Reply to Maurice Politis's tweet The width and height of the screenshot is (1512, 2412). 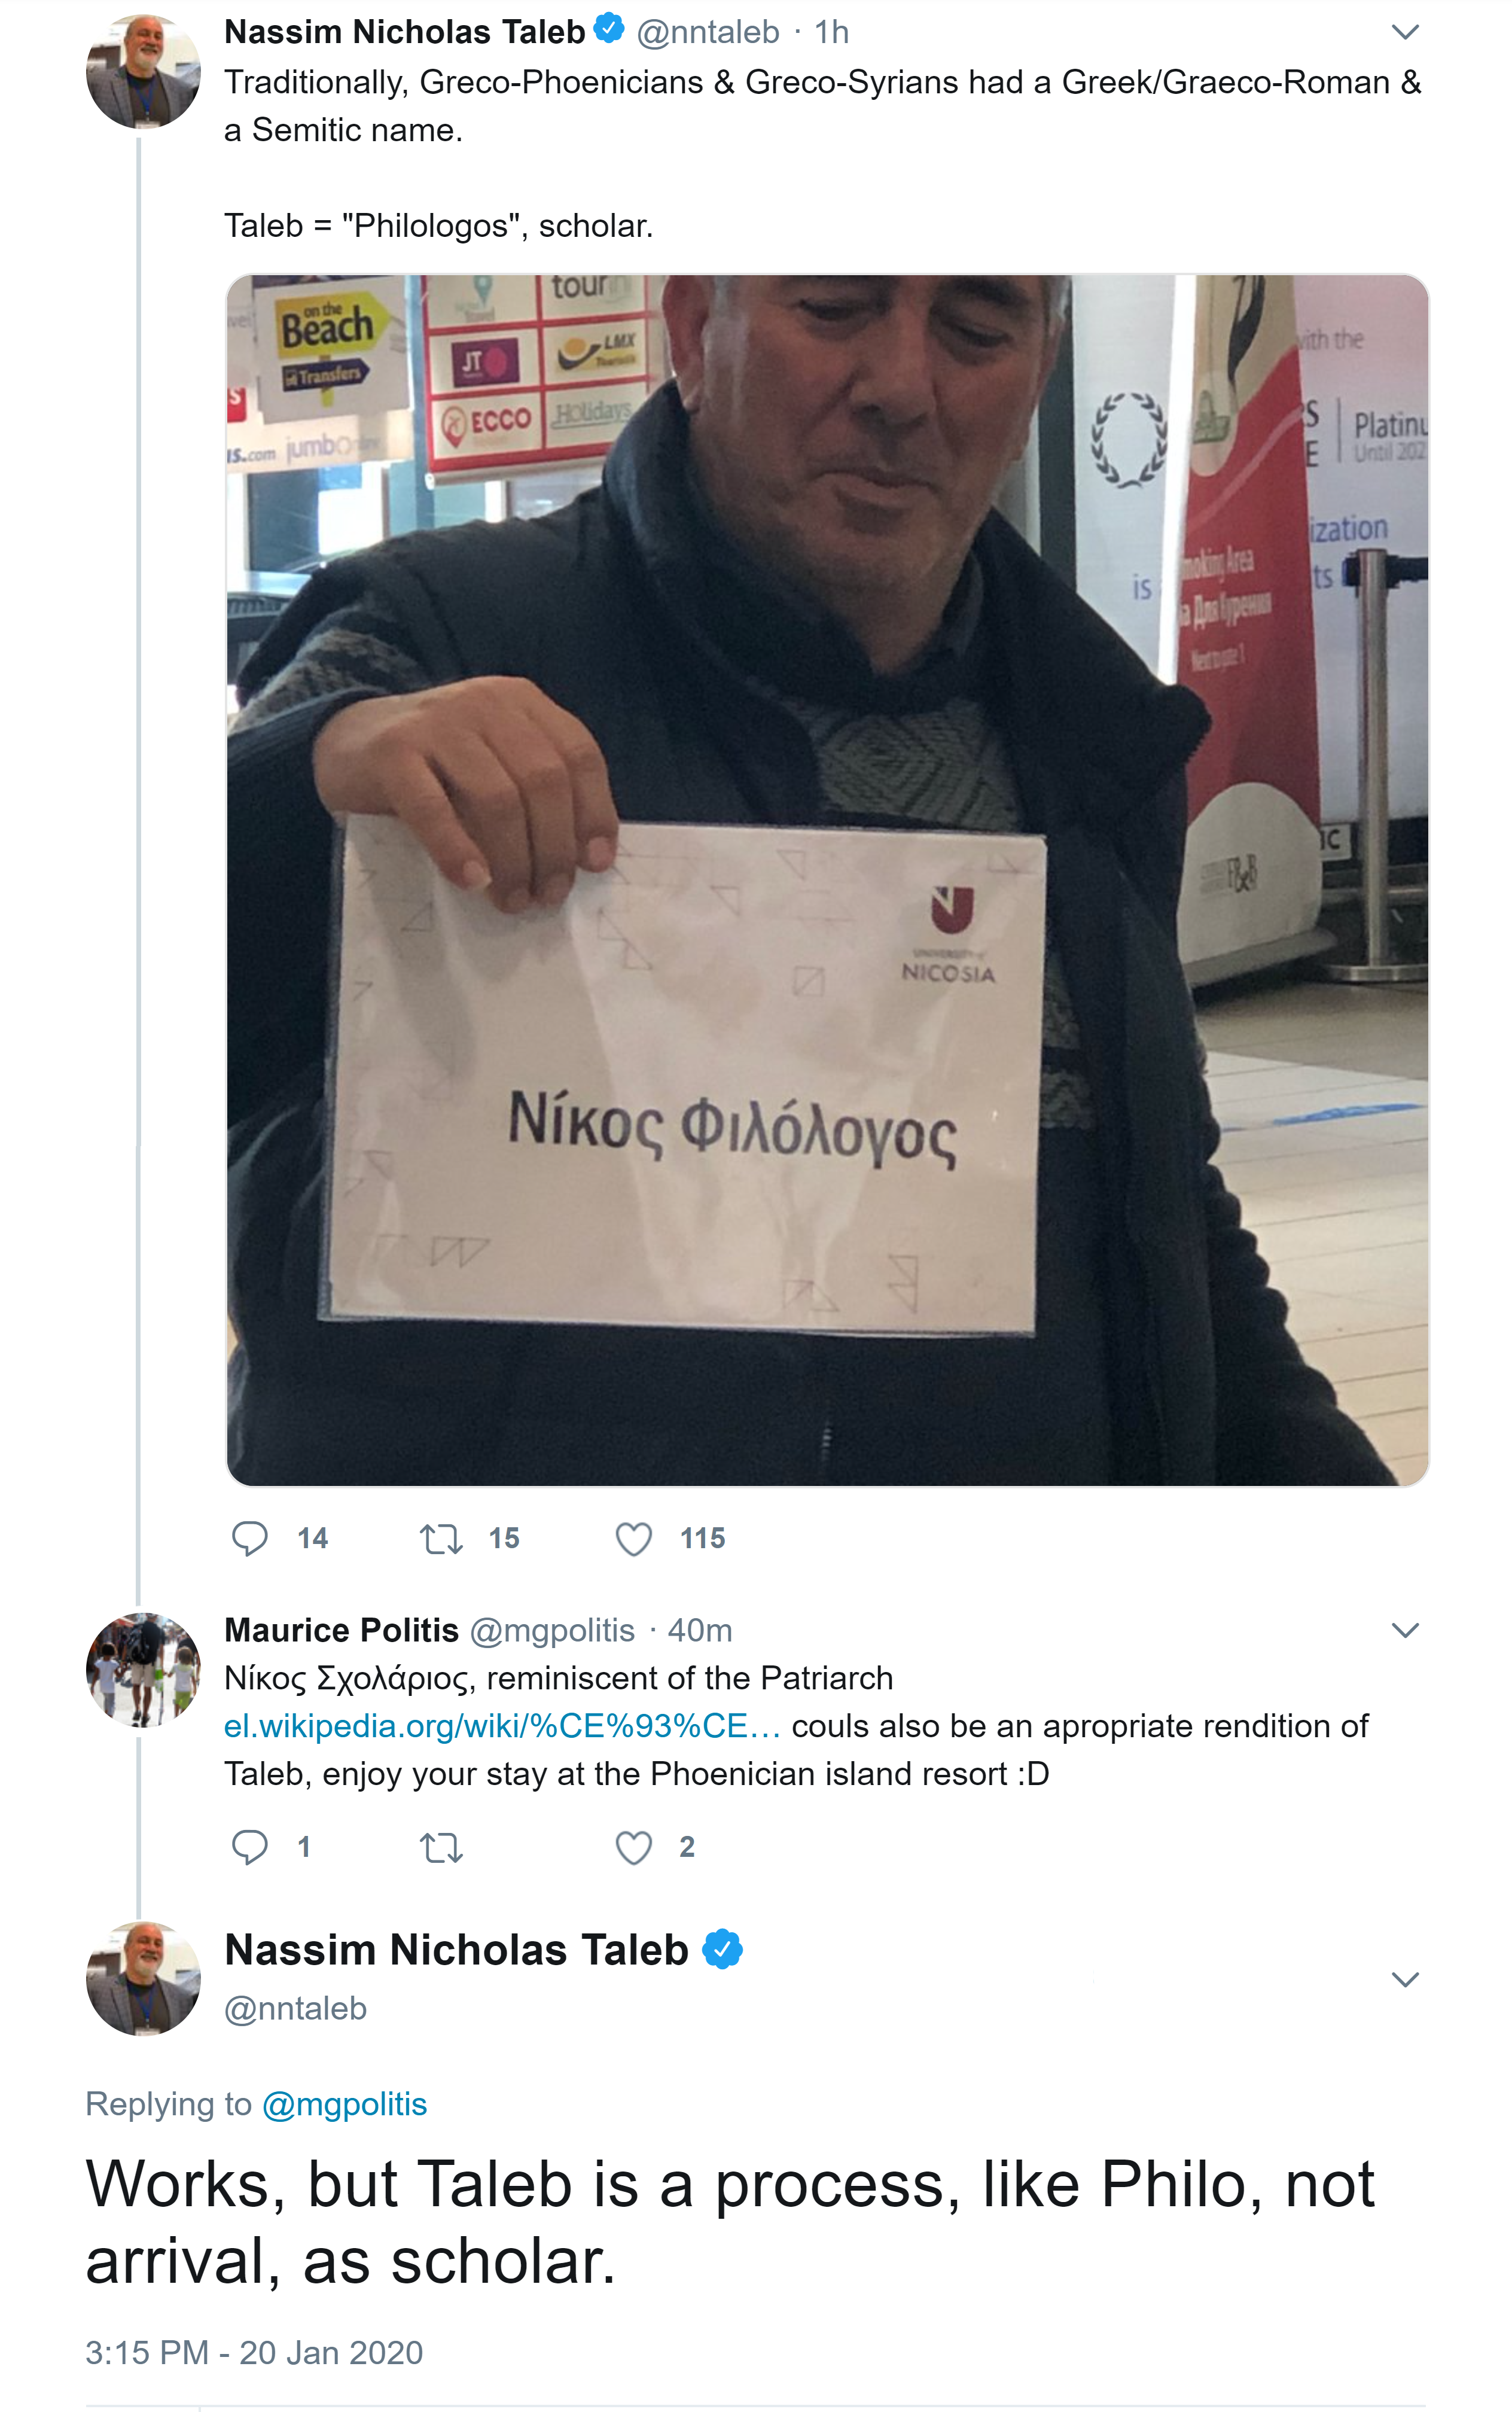coord(249,1847)
